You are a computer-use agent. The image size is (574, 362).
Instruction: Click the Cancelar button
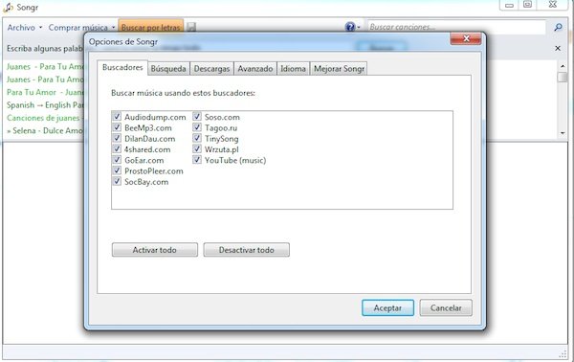pyautogui.click(x=446, y=307)
